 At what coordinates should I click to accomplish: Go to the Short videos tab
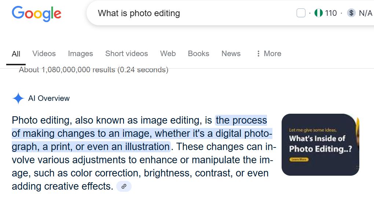coord(126,54)
